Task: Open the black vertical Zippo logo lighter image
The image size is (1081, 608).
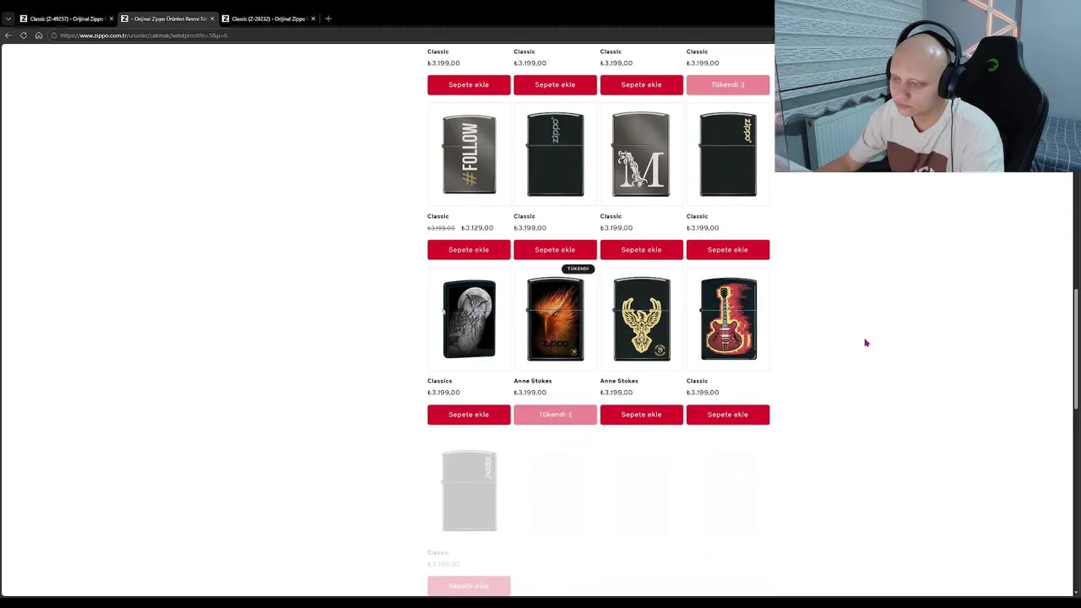Action: coord(555,155)
